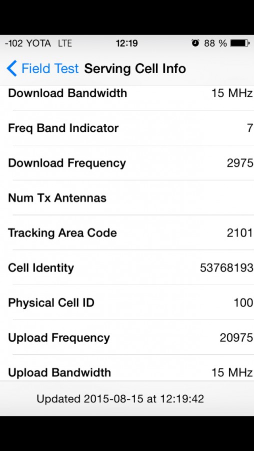Tap the alarm clock status icon

pos(195,43)
